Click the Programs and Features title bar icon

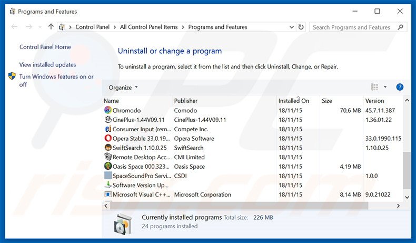pos(12,12)
